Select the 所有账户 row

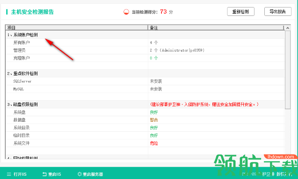point(145,43)
